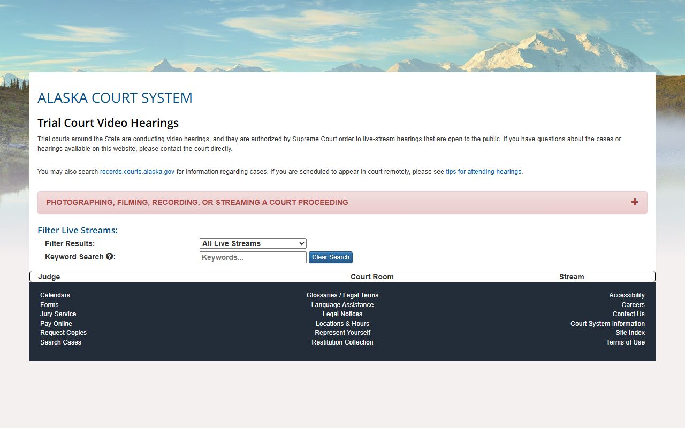Open the tips for attending hearings link
The height and width of the screenshot is (428, 685).
click(x=483, y=172)
